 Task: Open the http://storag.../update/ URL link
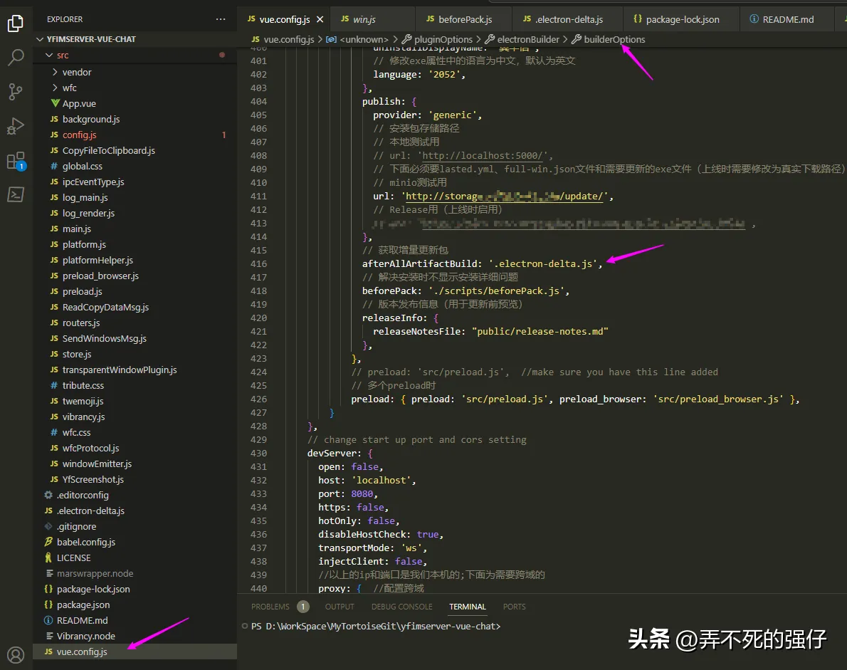[504, 196]
